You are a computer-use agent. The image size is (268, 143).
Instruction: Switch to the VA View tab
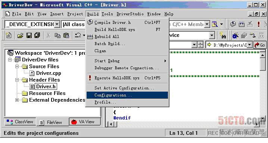pyautogui.click(x=84, y=122)
